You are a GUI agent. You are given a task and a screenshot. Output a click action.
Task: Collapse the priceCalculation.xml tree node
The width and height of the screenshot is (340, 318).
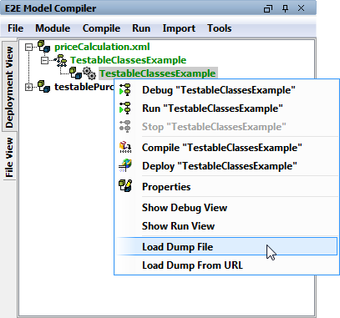(28, 47)
